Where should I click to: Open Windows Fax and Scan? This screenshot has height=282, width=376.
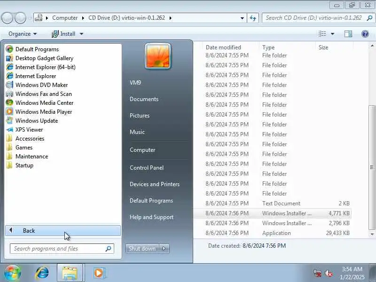coord(43,94)
